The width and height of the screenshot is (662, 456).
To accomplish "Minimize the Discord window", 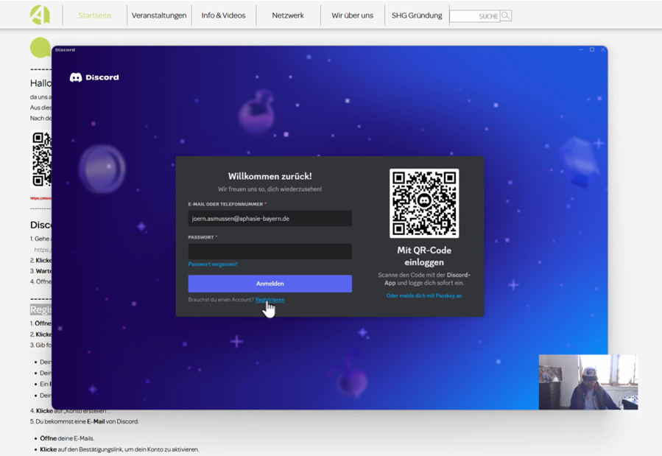I will [580, 50].
